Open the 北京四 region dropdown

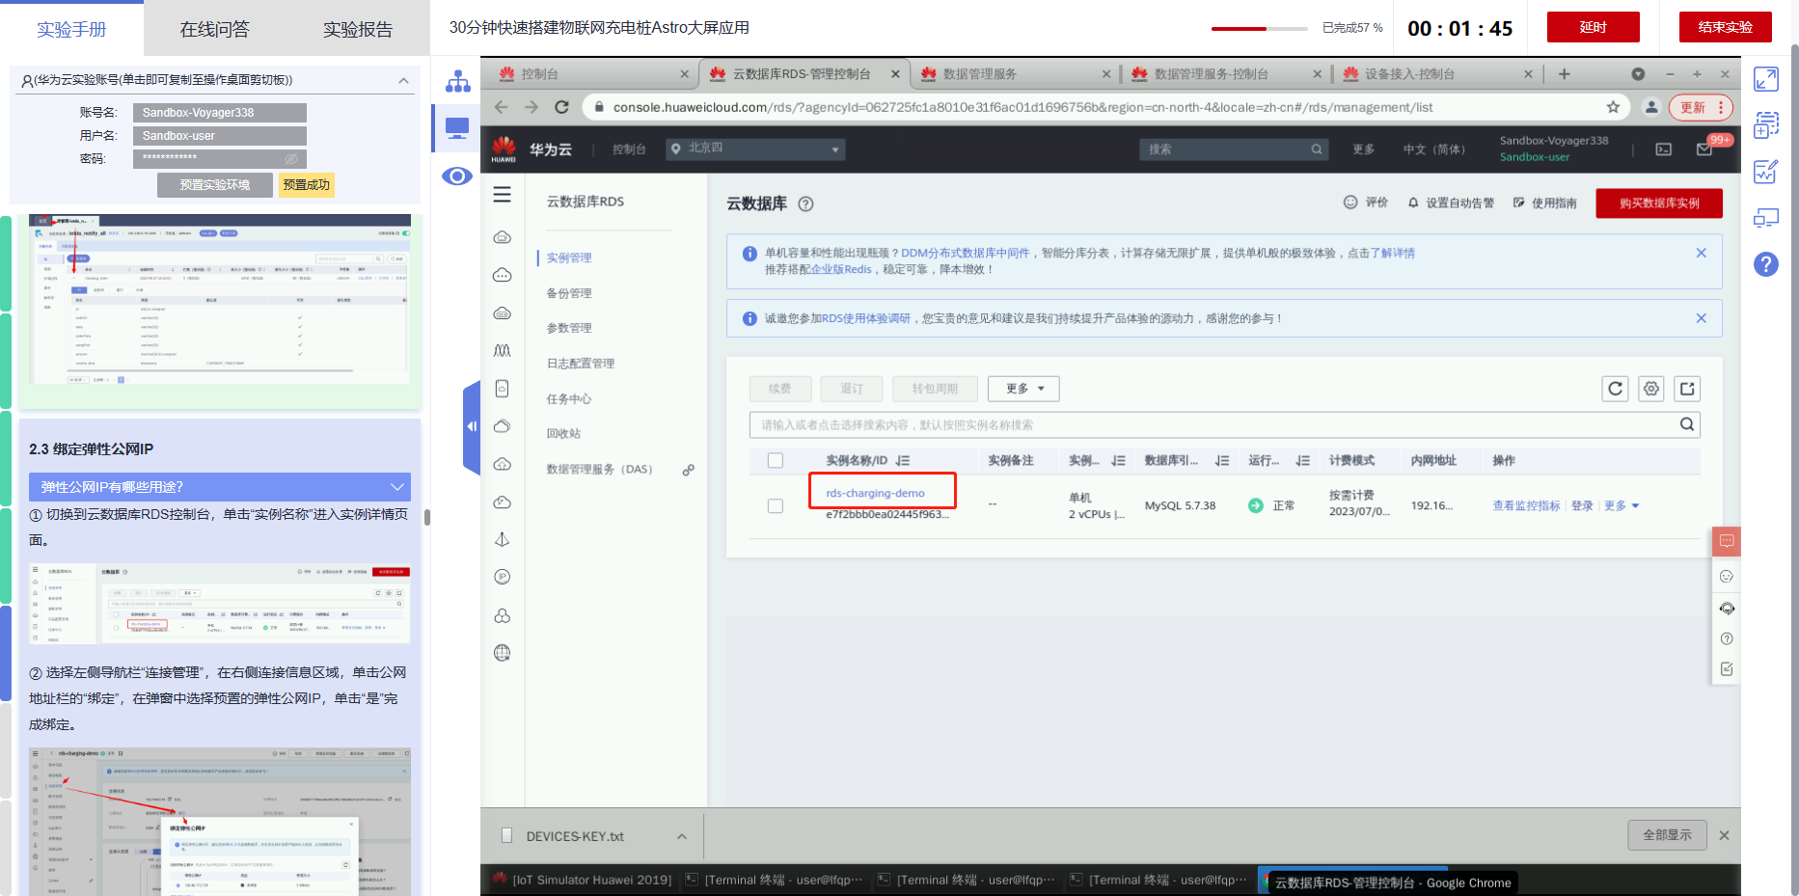755,149
